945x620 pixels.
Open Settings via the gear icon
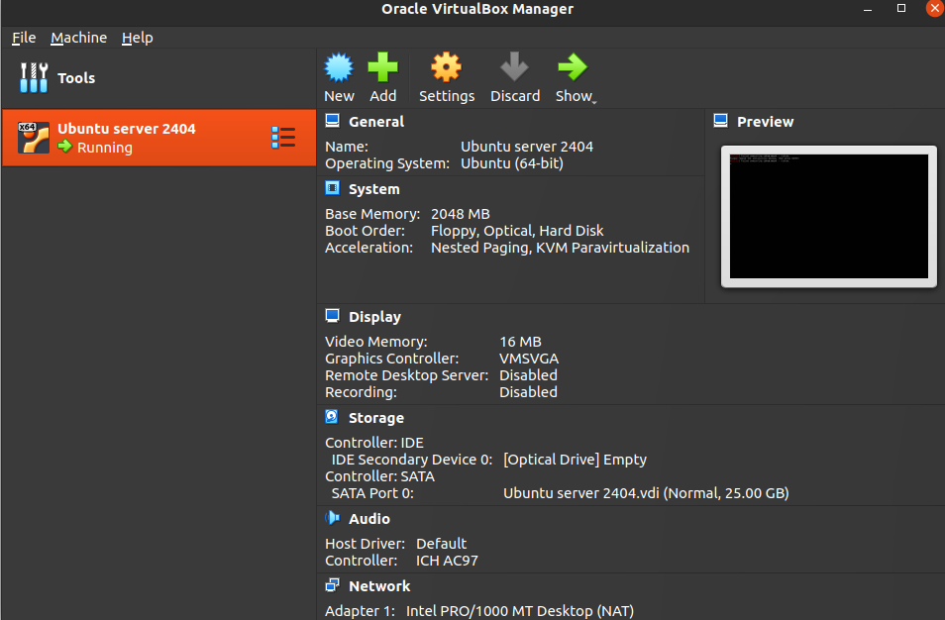[446, 68]
